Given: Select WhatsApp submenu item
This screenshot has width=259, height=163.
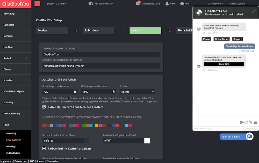Looking at the screenshot, I should (x=11, y=146).
